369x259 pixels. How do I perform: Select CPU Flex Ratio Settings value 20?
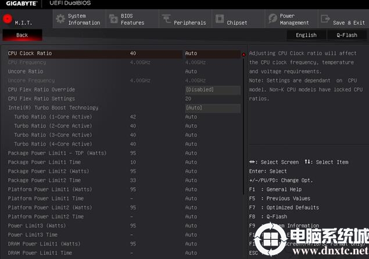tap(188, 99)
